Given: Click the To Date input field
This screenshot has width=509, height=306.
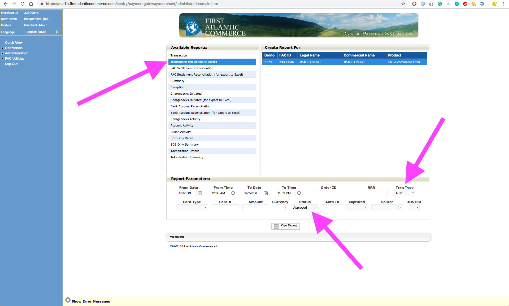Looking at the screenshot, I should 253,193.
